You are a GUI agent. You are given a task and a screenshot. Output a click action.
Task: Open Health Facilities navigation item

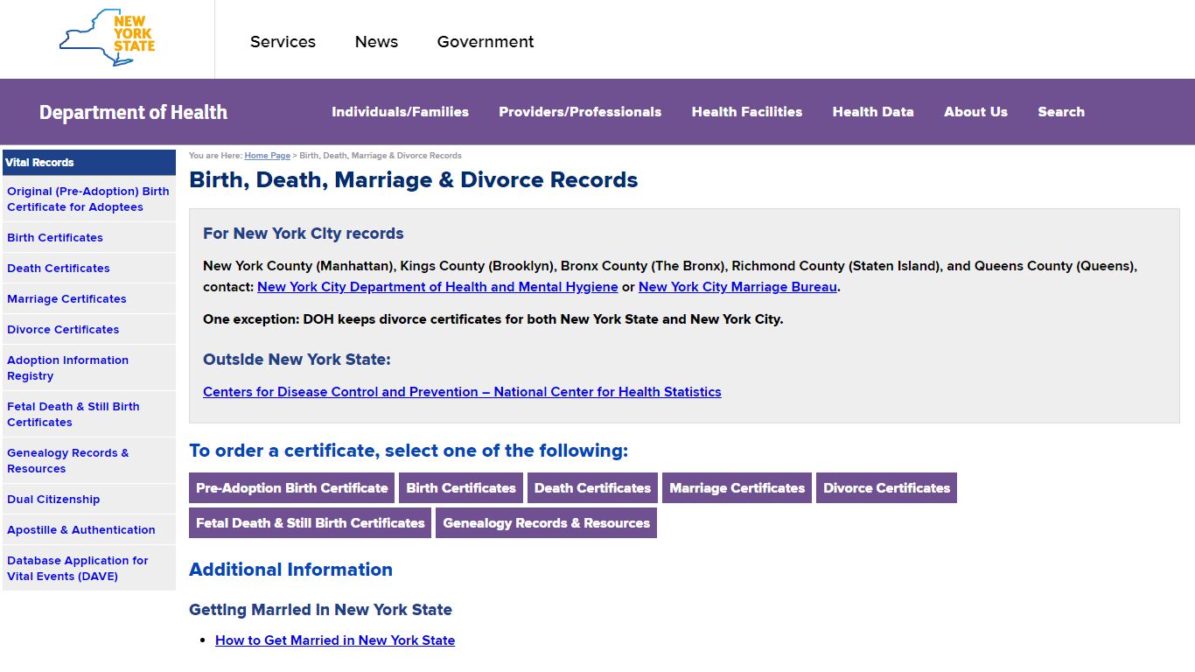pyautogui.click(x=746, y=112)
